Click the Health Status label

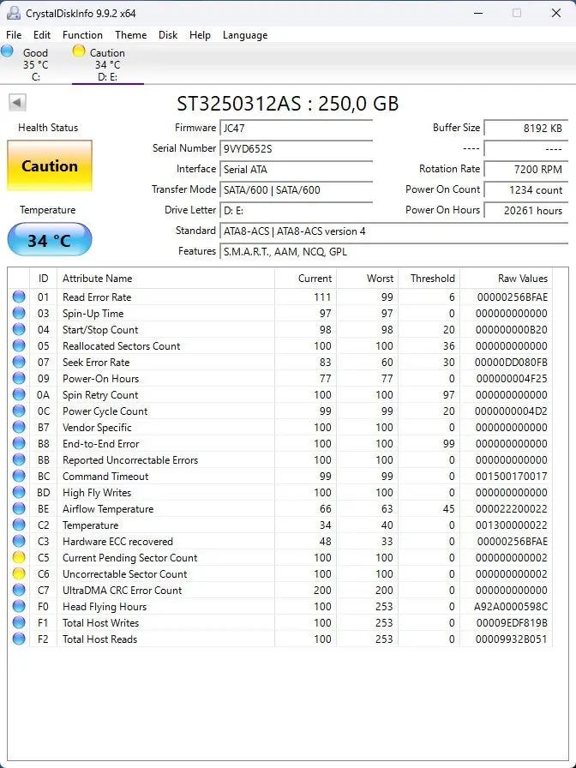(48, 128)
